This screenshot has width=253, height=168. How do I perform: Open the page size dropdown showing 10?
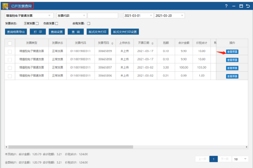tap(240, 159)
